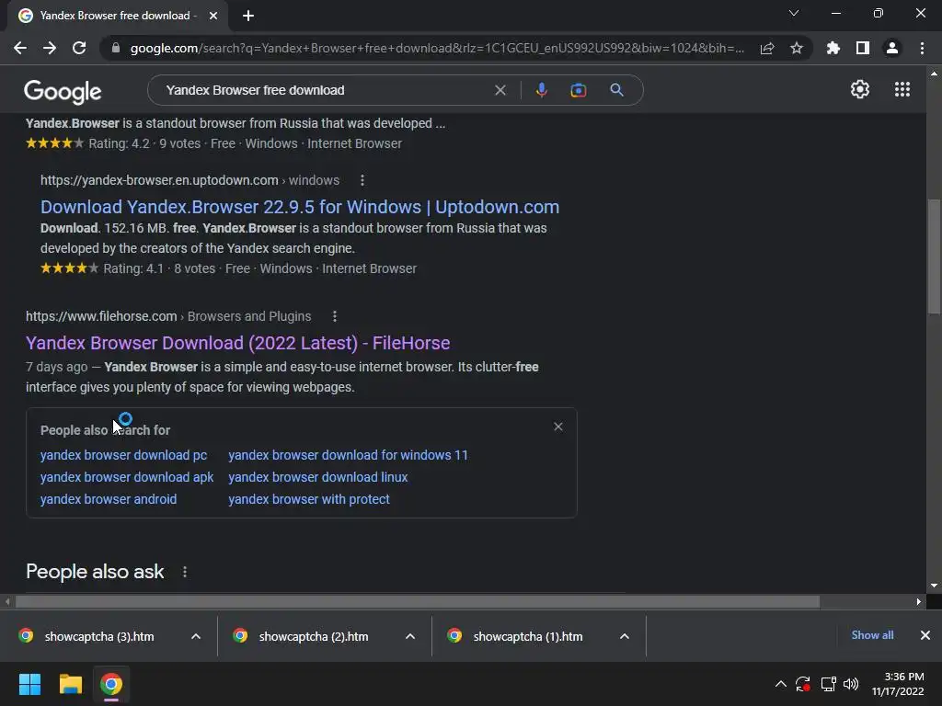Click the sync status tray icon
Viewport: 942px width, 706px height.
click(803, 684)
